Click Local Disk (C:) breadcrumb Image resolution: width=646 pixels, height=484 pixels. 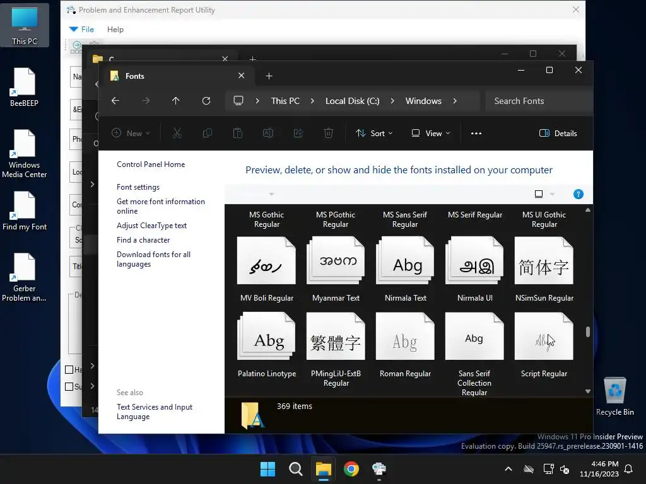coord(352,101)
